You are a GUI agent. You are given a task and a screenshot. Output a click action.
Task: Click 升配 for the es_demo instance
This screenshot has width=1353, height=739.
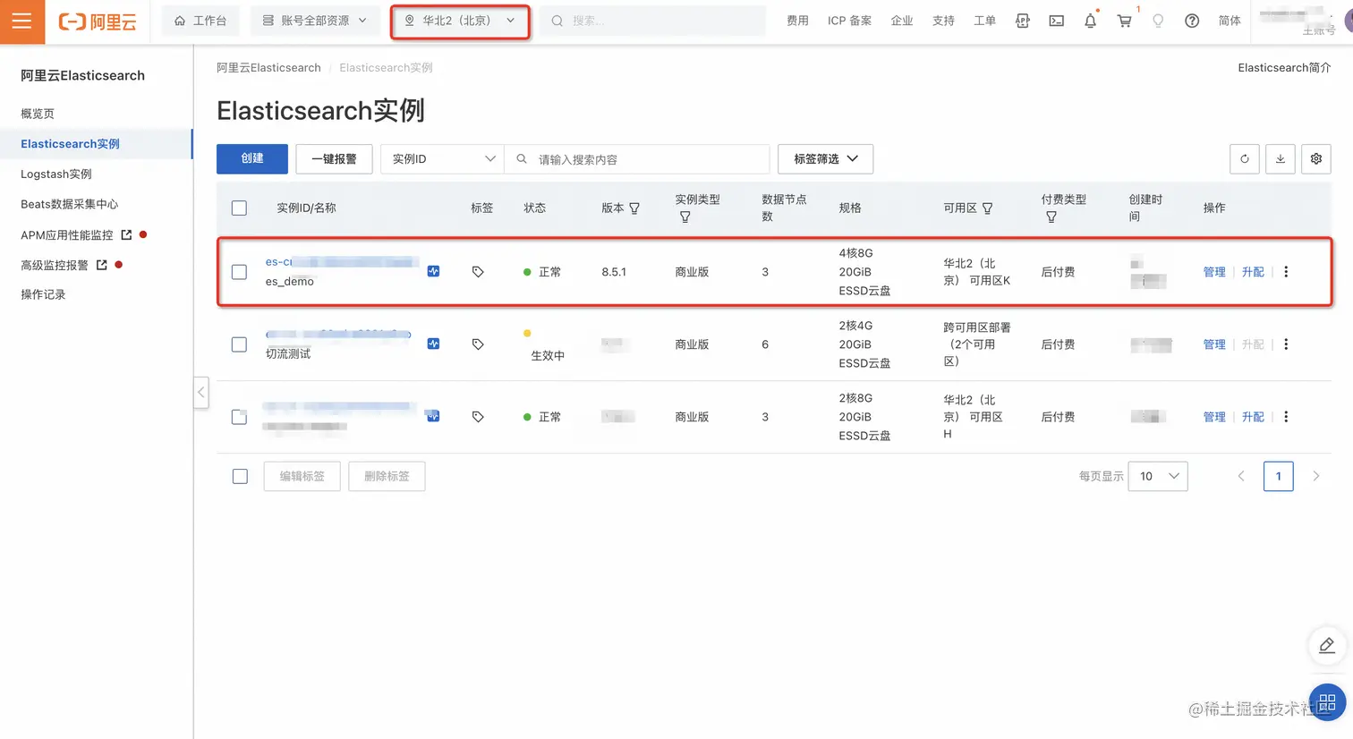pos(1253,272)
